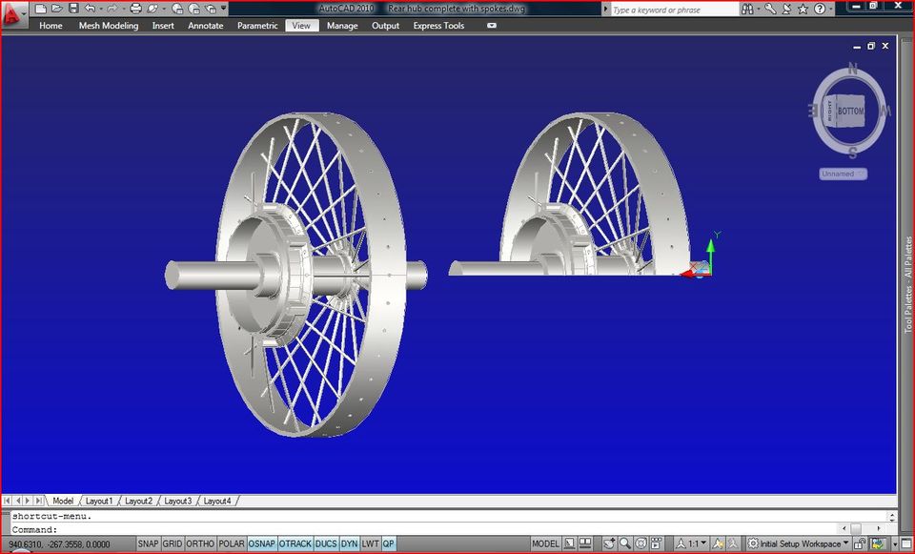
Task: Select the Pan tool in the status bar
Action: pyautogui.click(x=608, y=544)
